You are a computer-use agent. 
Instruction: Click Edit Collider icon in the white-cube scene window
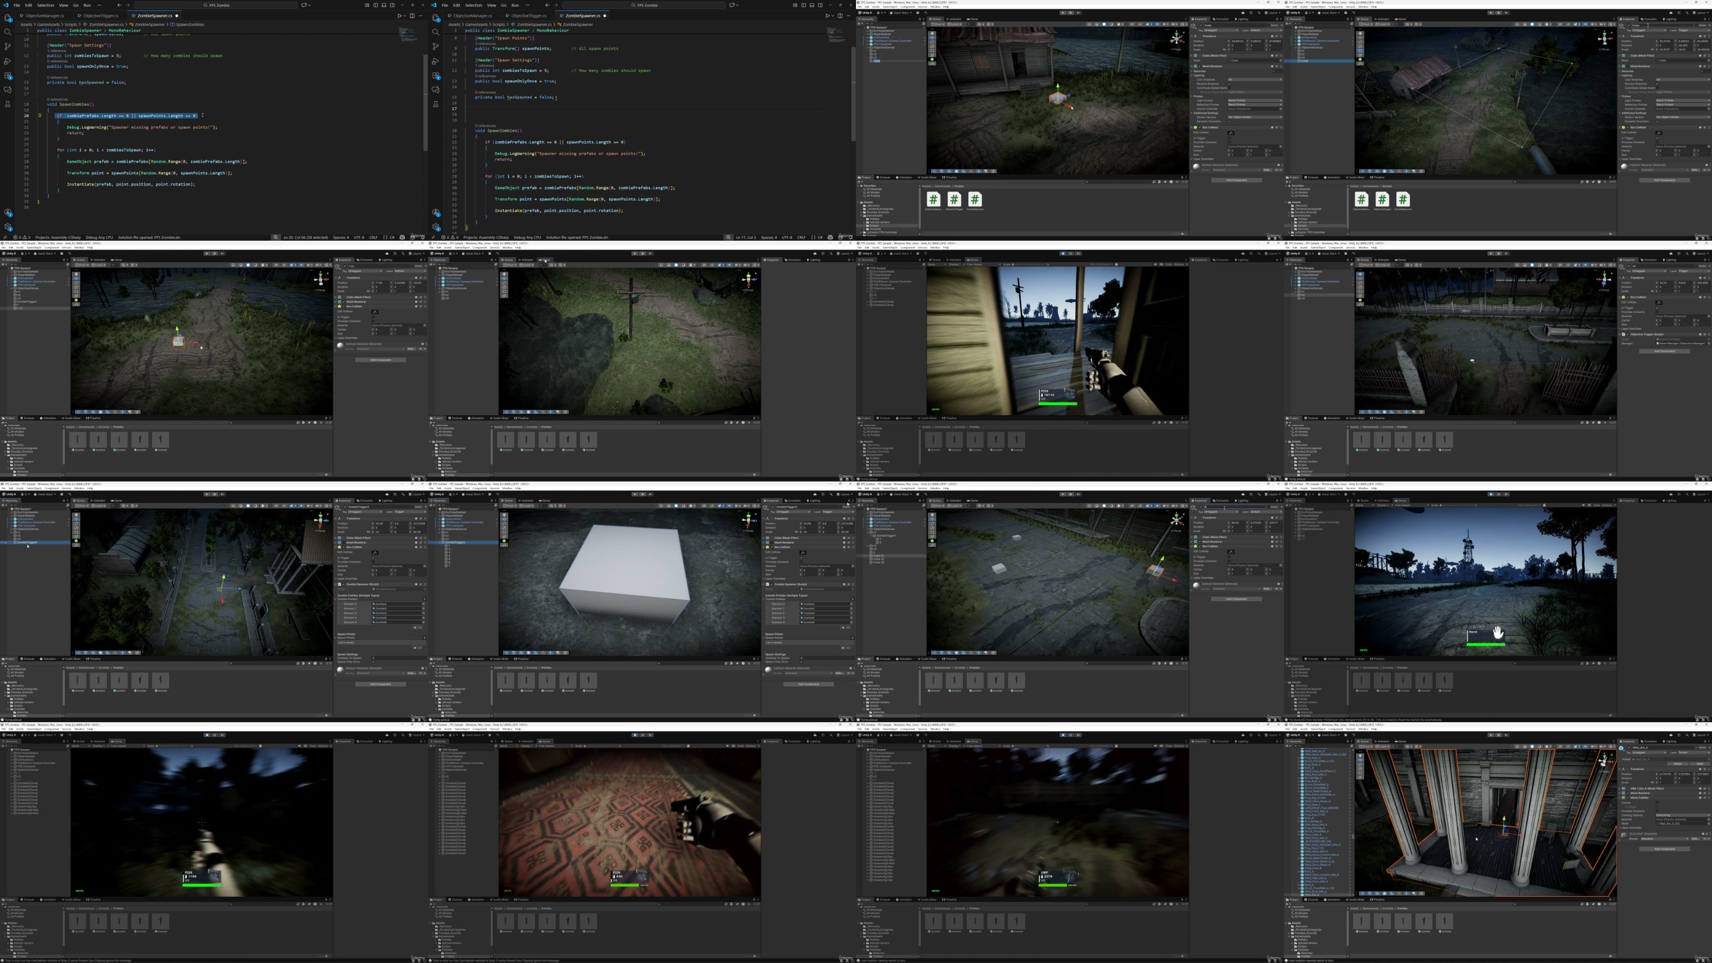point(803,552)
